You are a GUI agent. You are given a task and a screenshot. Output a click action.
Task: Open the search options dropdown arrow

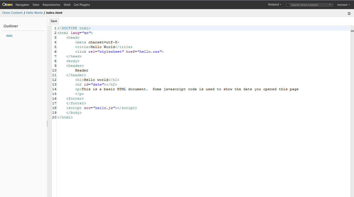point(330,5)
